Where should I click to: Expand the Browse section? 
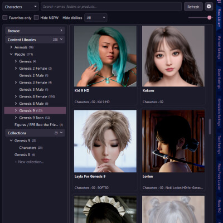35,31
